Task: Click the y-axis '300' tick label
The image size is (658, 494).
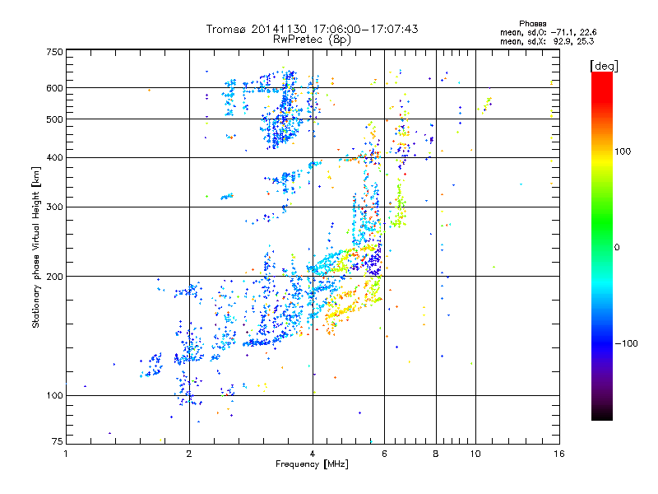Action: tap(55, 207)
